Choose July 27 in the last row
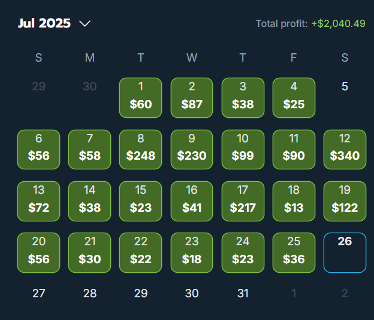Screen dimensions: 374x320 (38, 293)
